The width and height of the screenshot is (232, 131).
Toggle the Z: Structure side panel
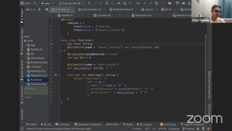pos(22,95)
